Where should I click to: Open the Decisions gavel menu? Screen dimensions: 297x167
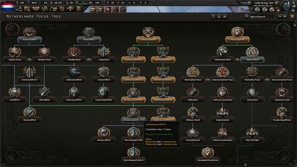point(19,9)
